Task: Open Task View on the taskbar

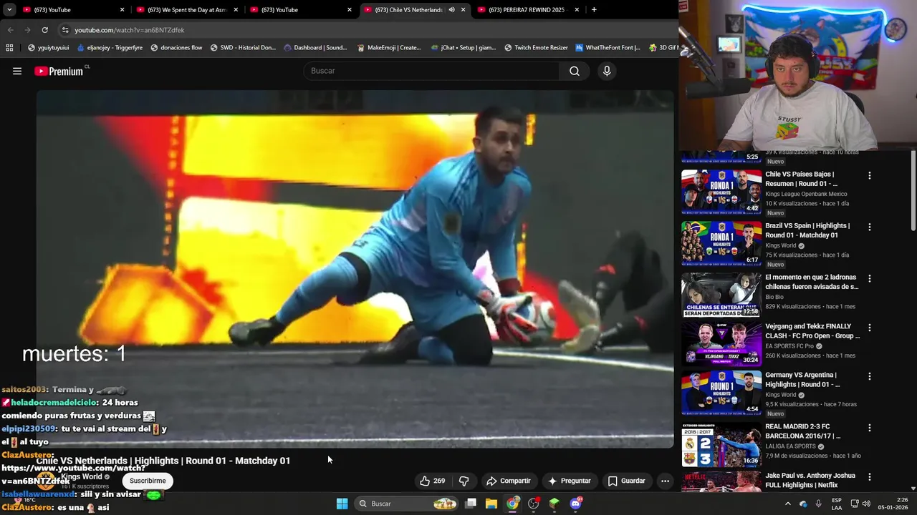Action: 471,504
